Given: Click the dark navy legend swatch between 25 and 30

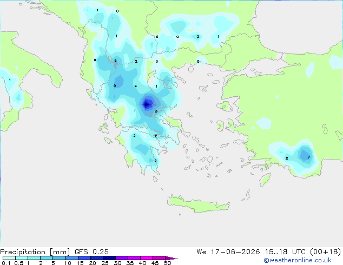Looking at the screenshot, I should tap(109, 258).
